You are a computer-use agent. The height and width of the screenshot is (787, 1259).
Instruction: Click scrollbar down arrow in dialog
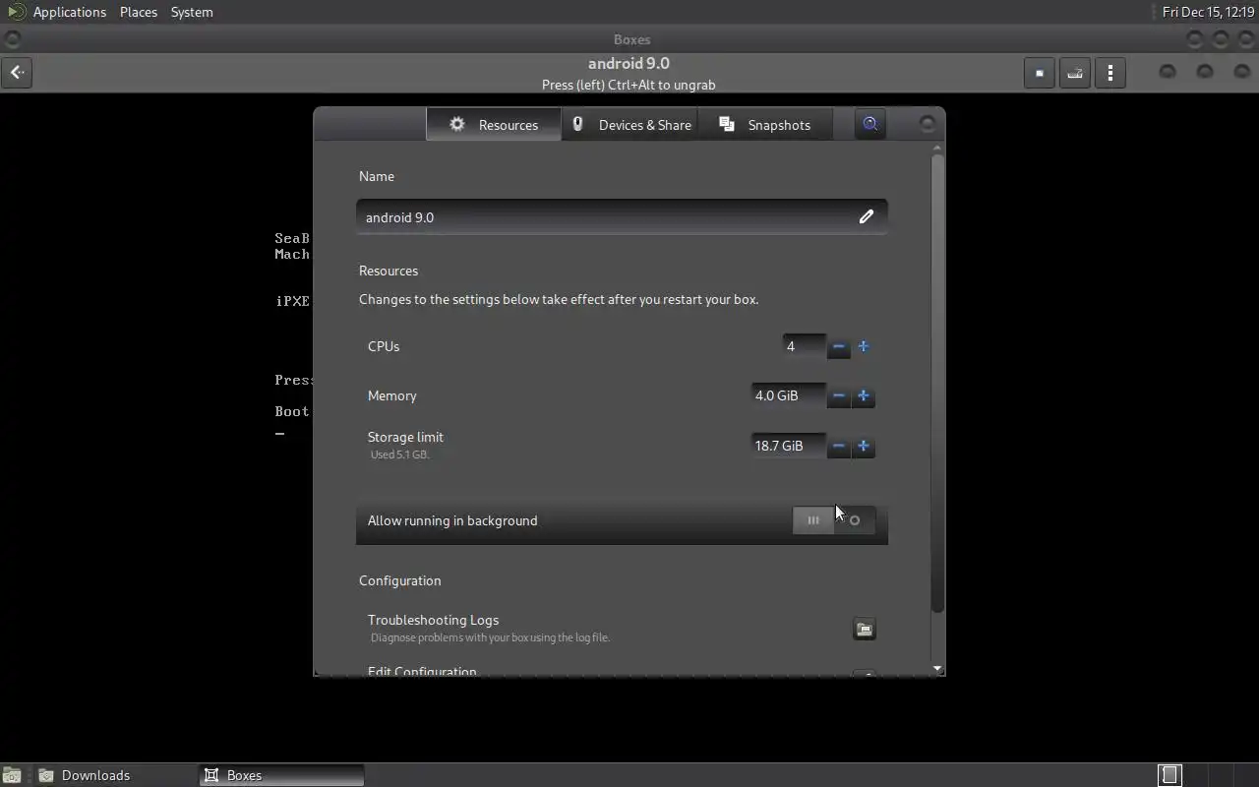tap(937, 669)
